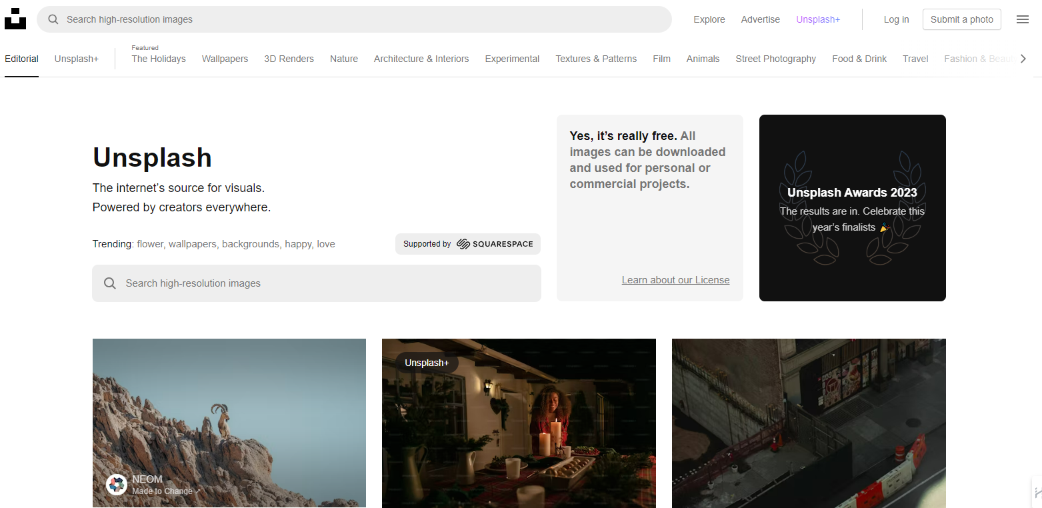Open the Nature topic
1042x508 pixels.
(x=344, y=59)
